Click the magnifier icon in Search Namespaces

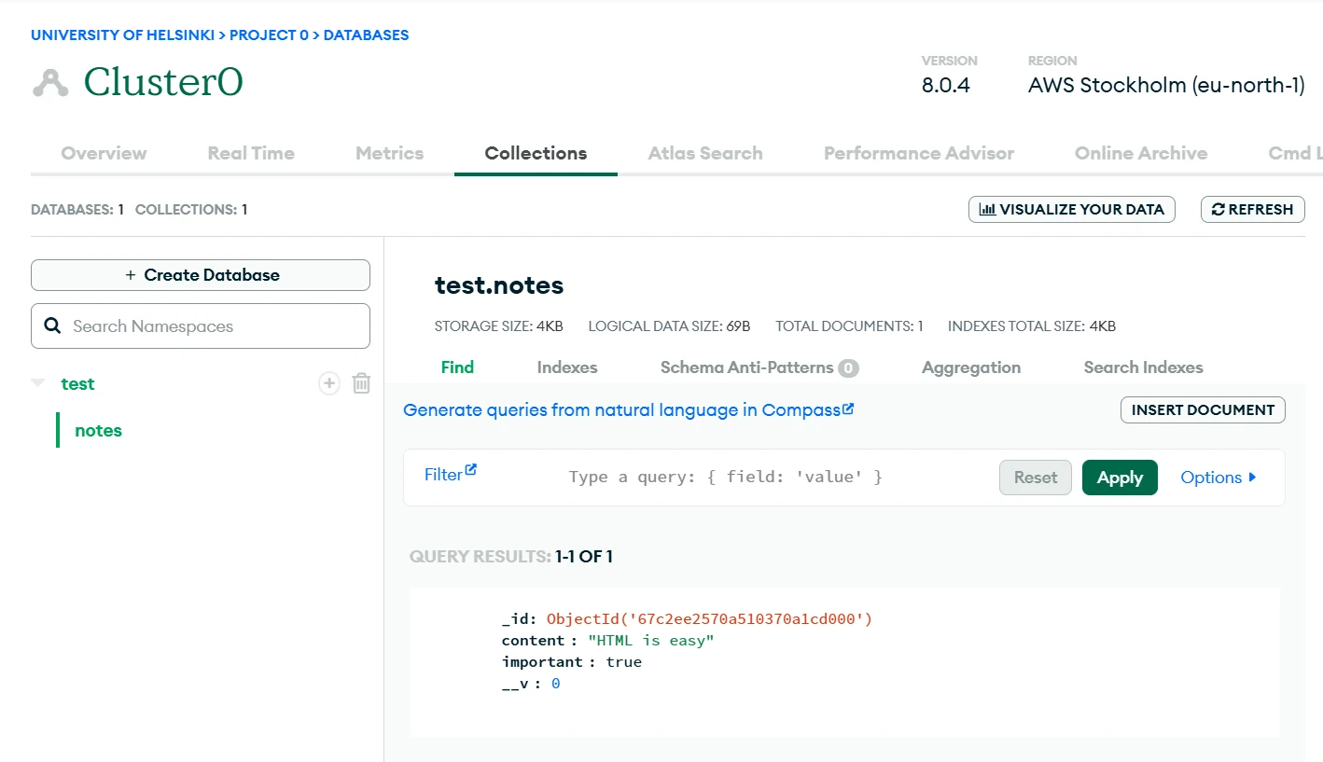coord(53,326)
